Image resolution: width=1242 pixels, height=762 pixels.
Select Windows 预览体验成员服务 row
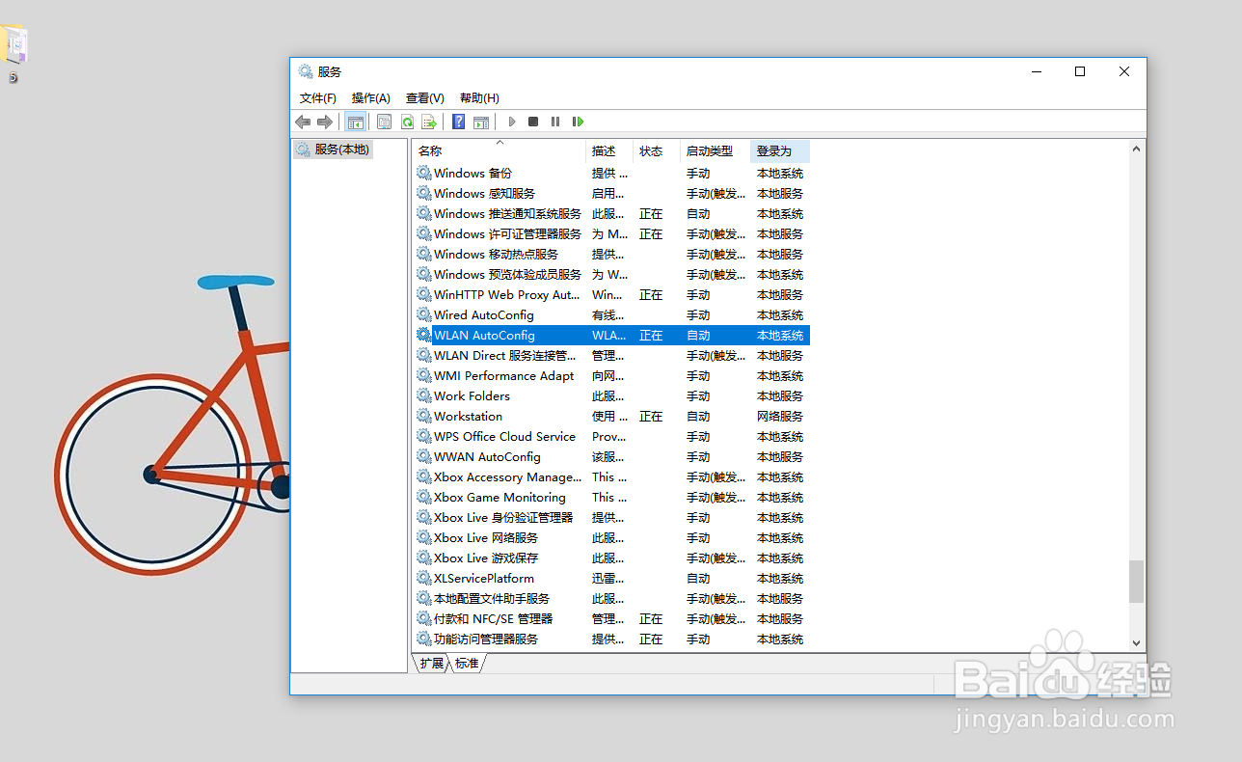pos(611,274)
